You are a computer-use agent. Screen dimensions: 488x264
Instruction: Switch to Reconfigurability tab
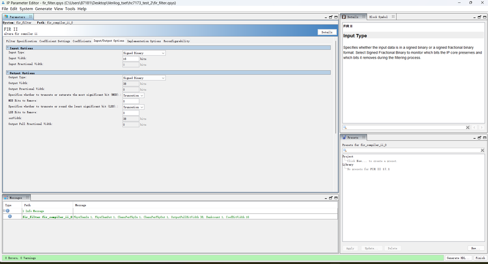[176, 41]
